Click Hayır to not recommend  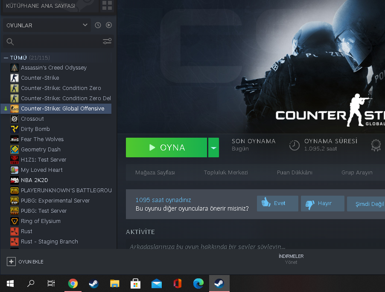pyautogui.click(x=323, y=203)
